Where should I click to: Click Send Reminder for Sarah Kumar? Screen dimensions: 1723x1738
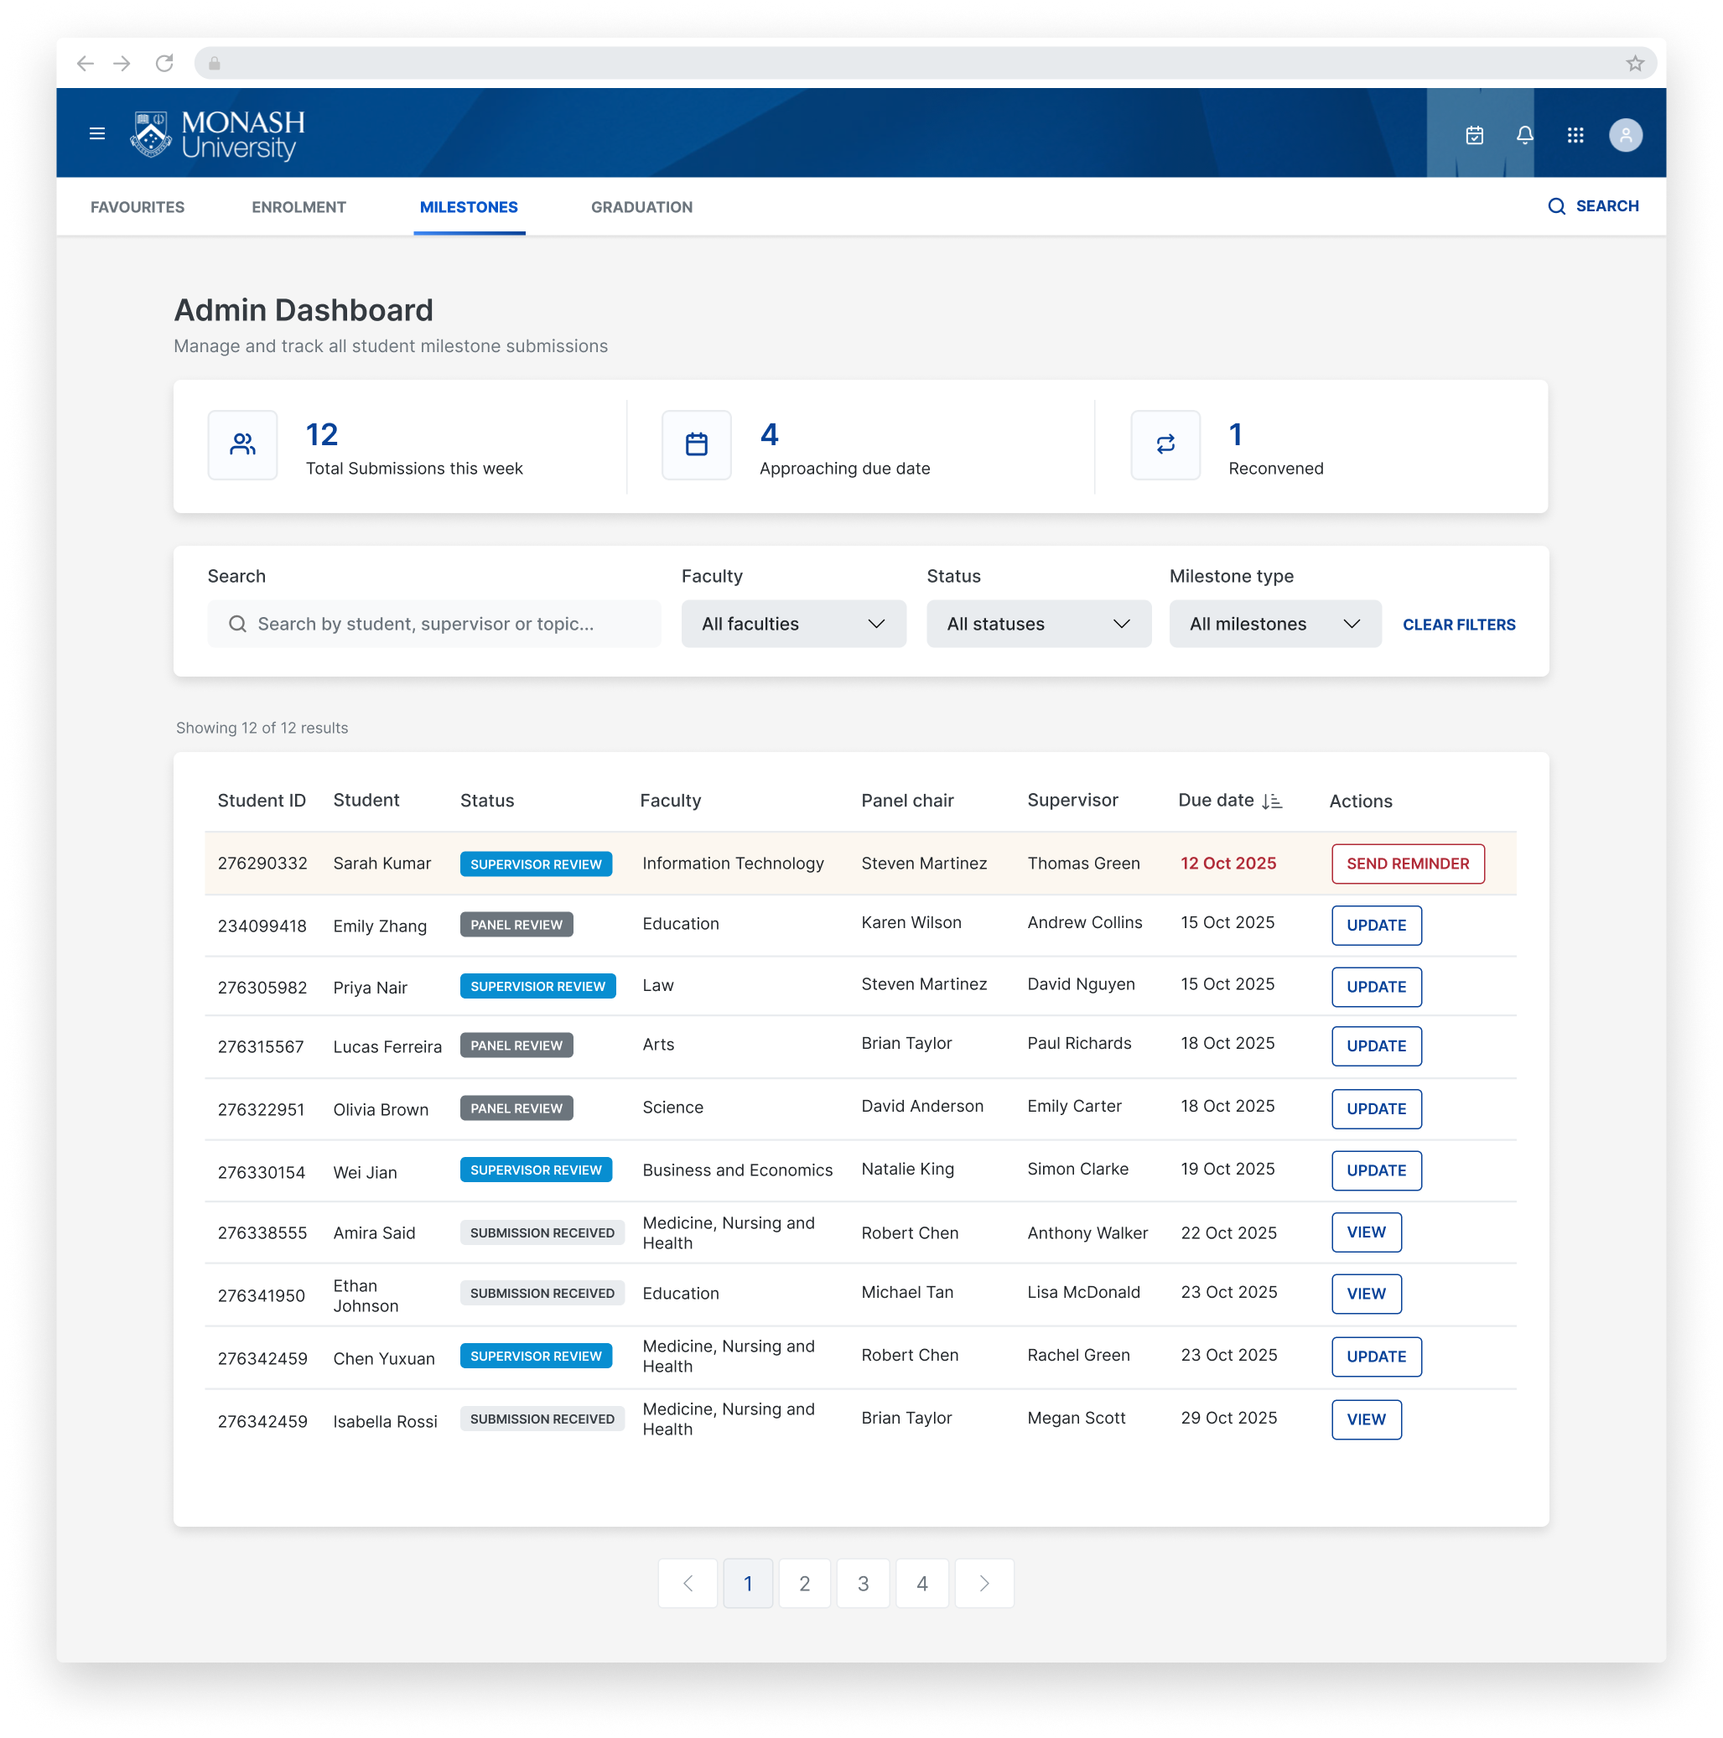tap(1407, 864)
